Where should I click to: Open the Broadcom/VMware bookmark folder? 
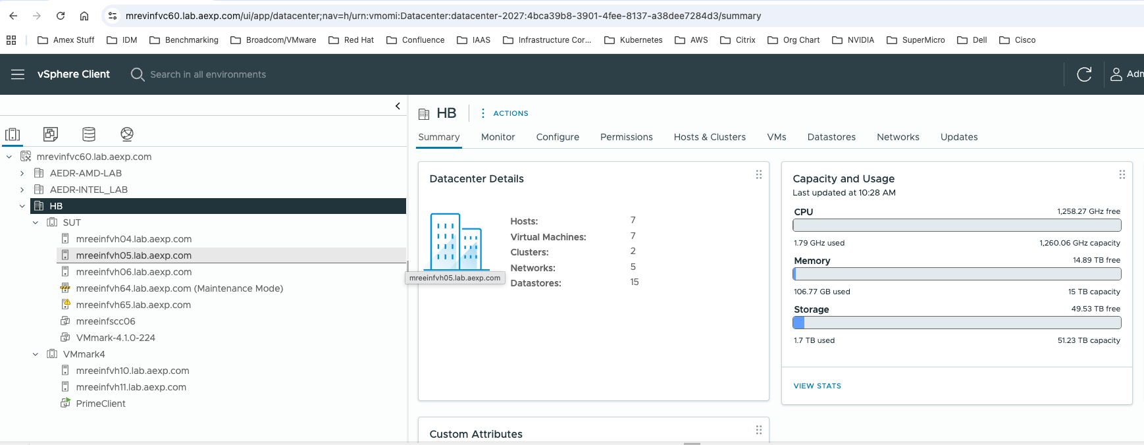pos(273,40)
